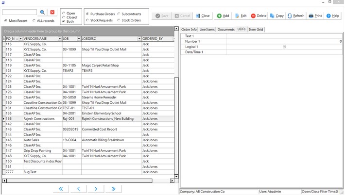This screenshot has height=195, width=345.
Task: Close the form via the Close button
Action: coord(203,16)
